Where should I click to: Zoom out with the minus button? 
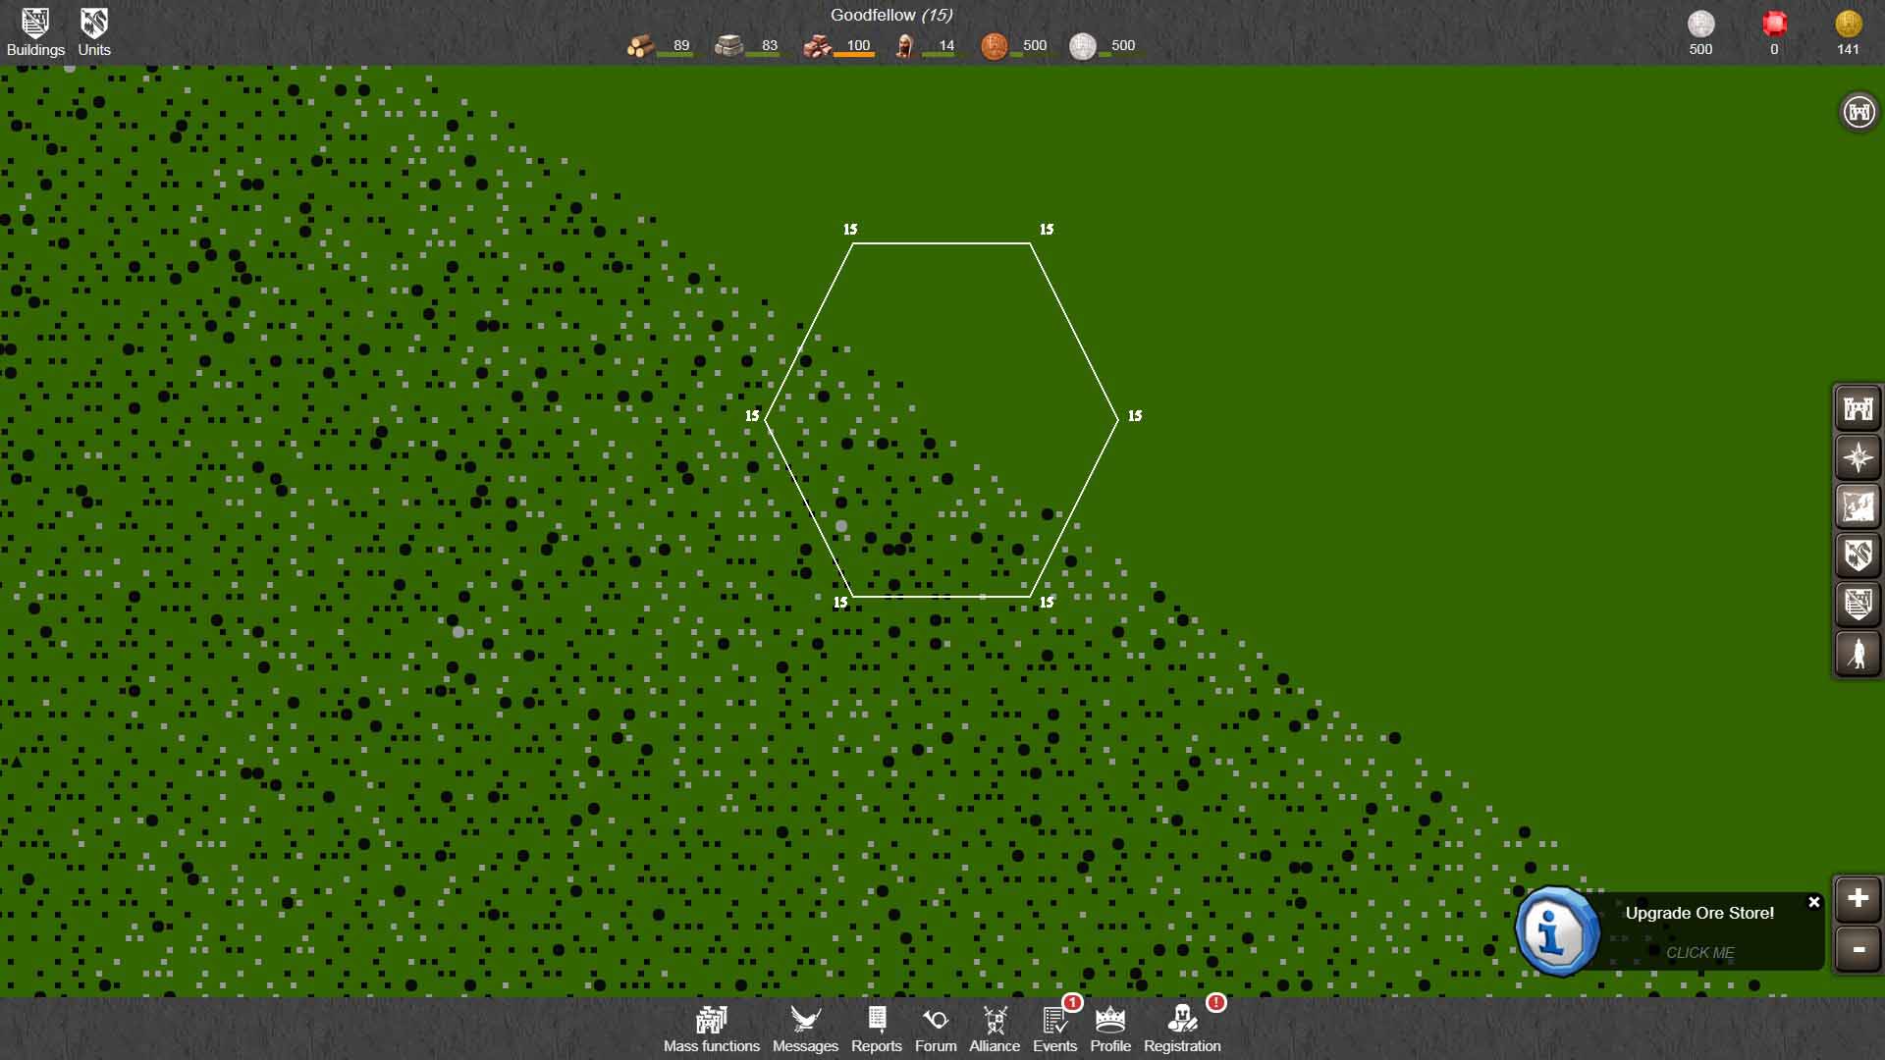(1858, 949)
